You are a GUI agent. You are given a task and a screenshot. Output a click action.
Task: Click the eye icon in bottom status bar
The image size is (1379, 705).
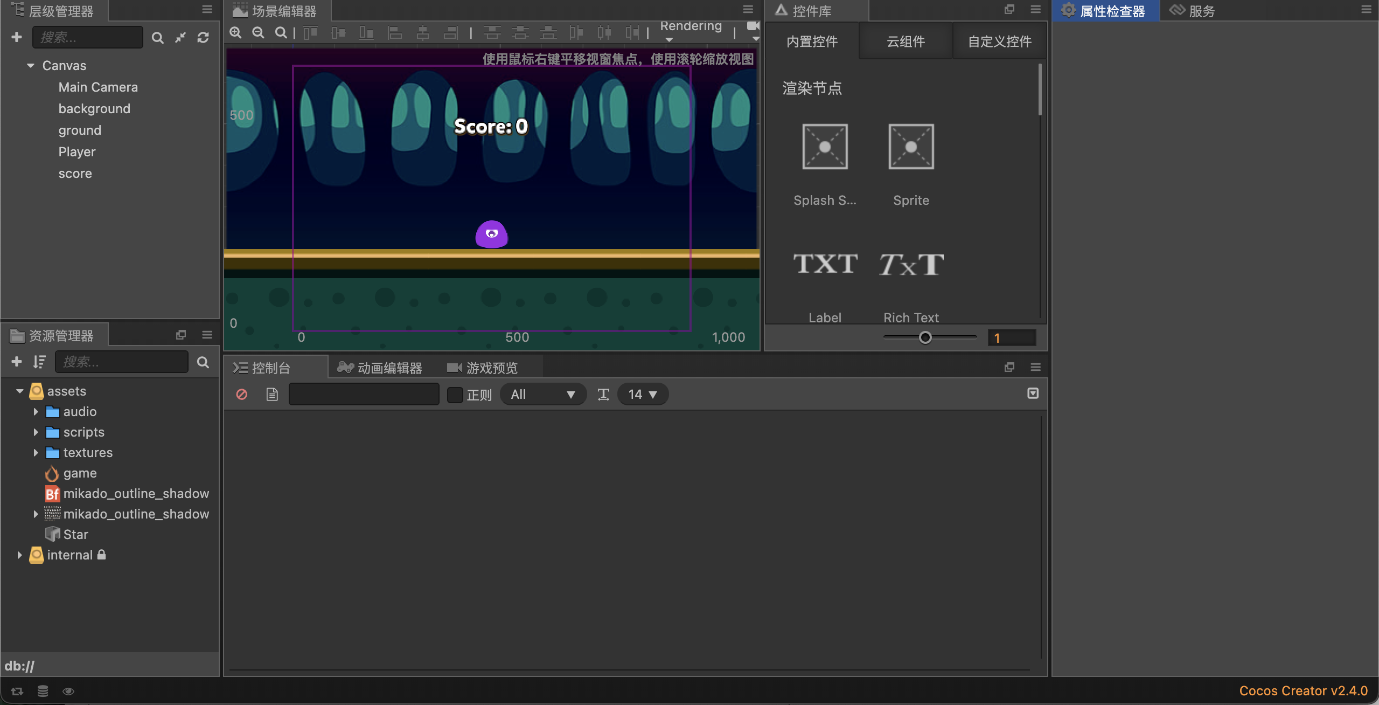pos(68,691)
